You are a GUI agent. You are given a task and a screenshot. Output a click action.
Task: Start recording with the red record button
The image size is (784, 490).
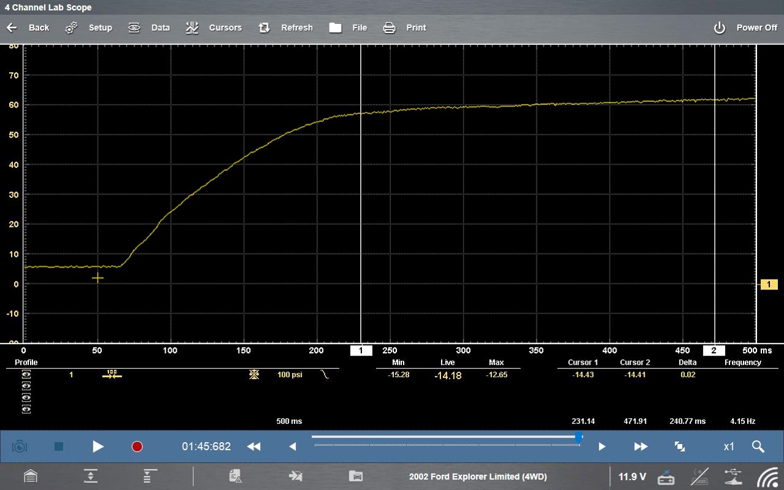tap(137, 446)
